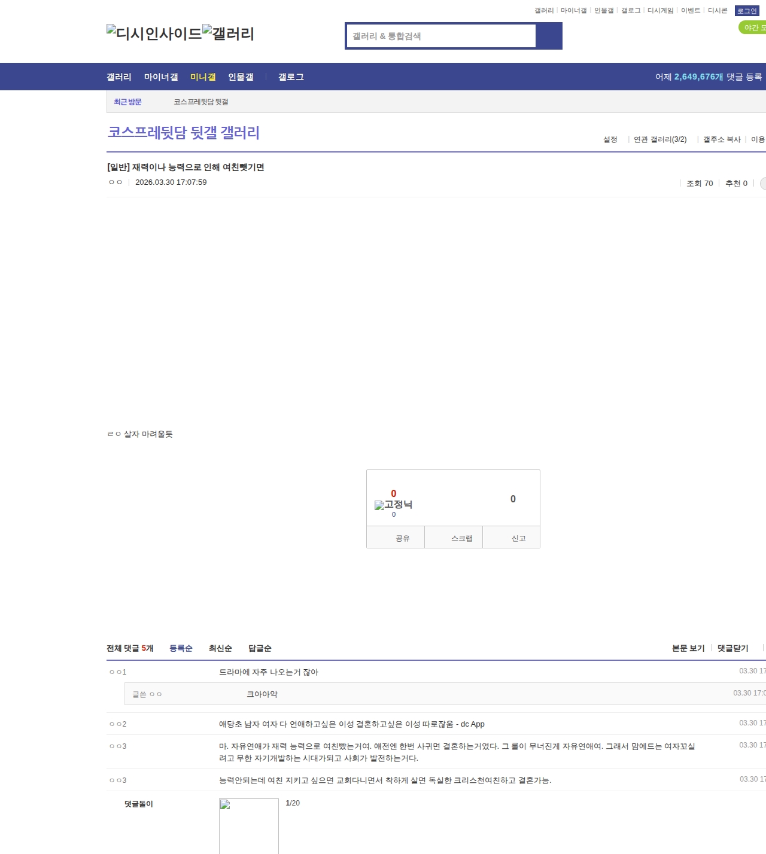The height and width of the screenshot is (854, 766).
Task: Click the 로그인 button
Action: (747, 11)
